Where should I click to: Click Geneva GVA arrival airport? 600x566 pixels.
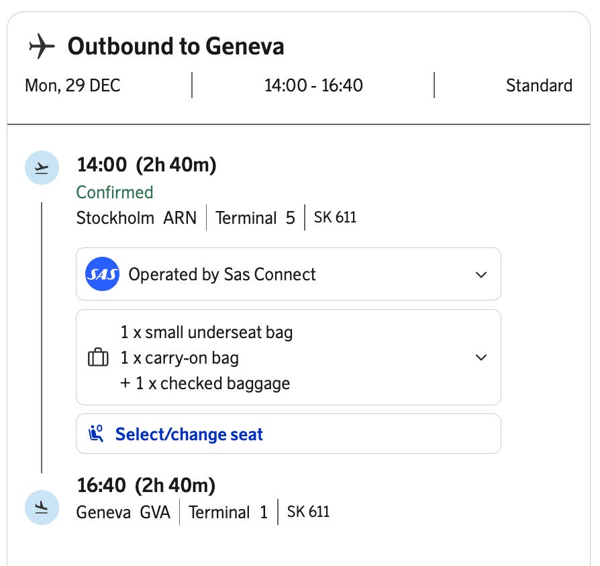point(123,512)
